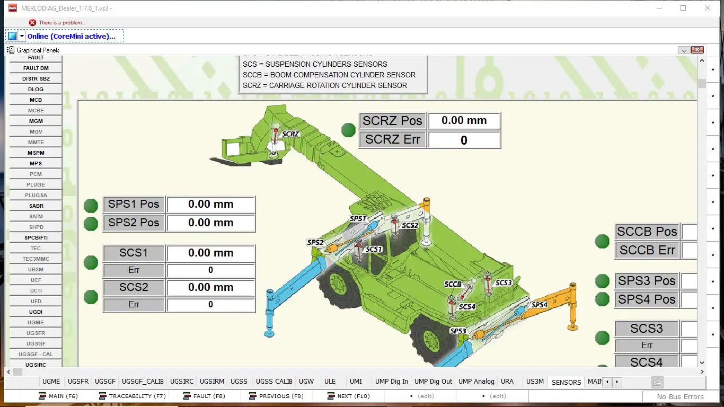Screen dimensions: 724x407
Task: Click the PREVIOUS (F9) button
Action: pyautogui.click(x=276, y=396)
